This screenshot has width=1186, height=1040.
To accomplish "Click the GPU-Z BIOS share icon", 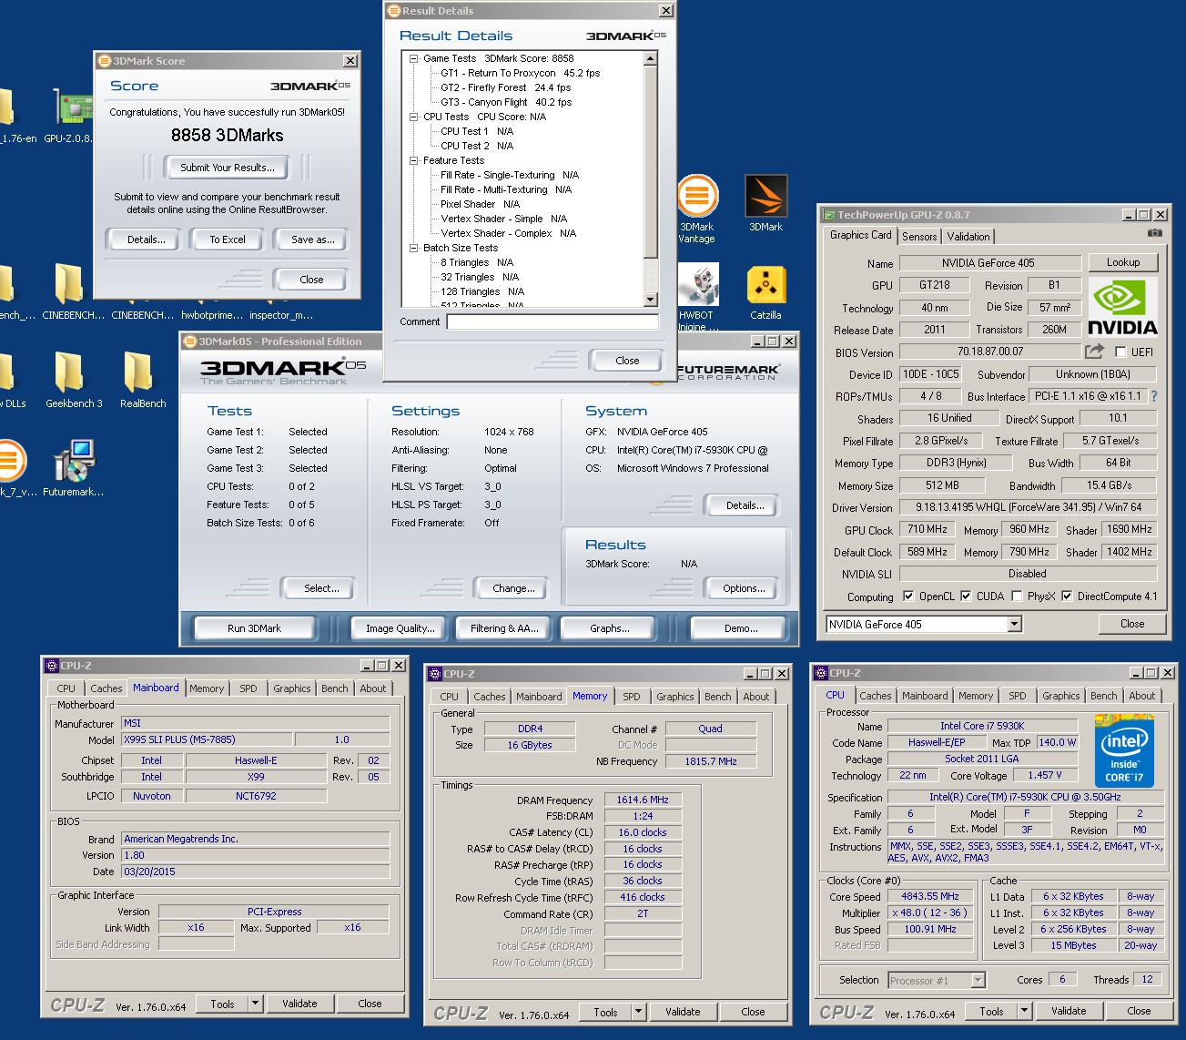I will coord(1094,351).
